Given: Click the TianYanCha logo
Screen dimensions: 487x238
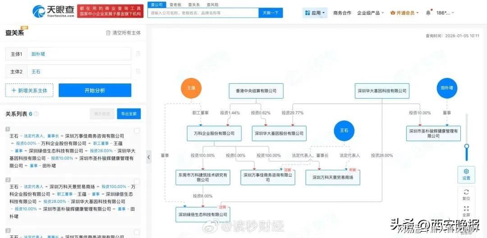Looking at the screenshot, I should 53,11.
